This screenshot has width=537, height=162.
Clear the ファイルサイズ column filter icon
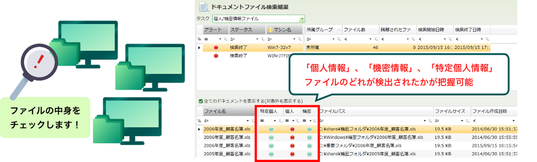(467, 121)
